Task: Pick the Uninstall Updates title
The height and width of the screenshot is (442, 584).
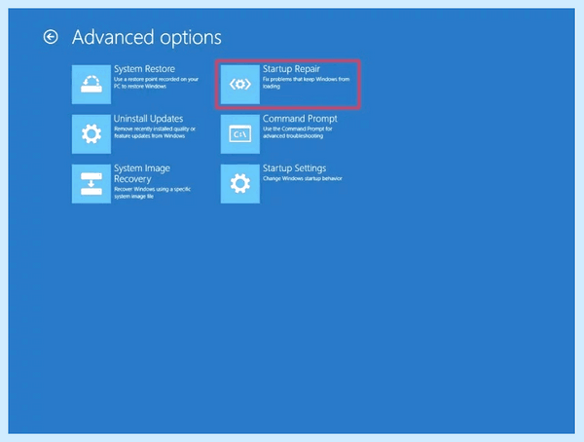Action: [148, 119]
